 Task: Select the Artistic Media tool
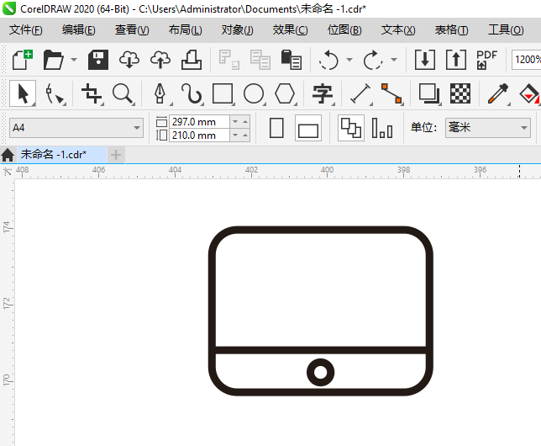pos(192,93)
